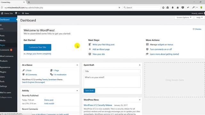The height and width of the screenshot is (115, 205).
Task: Open the Pocket shield icon in toolbar
Action: [x=183, y=8]
